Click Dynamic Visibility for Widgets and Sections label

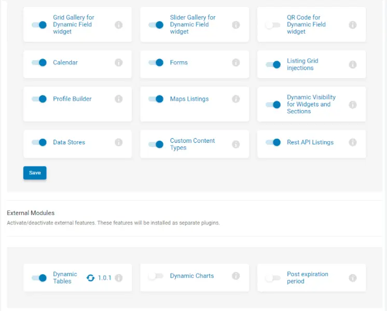311,104
